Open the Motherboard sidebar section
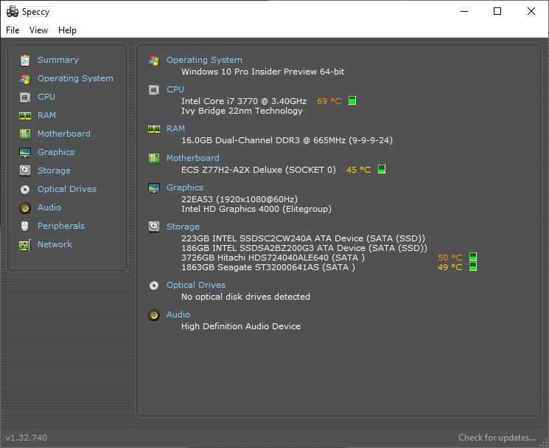Screen dimensions: 549x448 click(64, 134)
